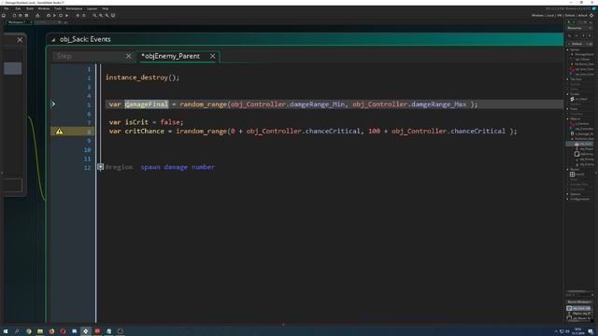The height and width of the screenshot is (336, 598).
Task: Open File Explorer from the taskbar
Action: (x=40, y=331)
